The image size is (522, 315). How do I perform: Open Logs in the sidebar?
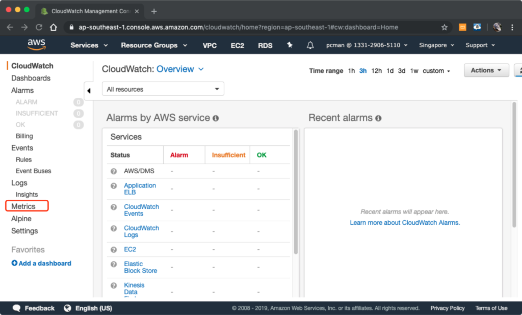[x=19, y=183]
